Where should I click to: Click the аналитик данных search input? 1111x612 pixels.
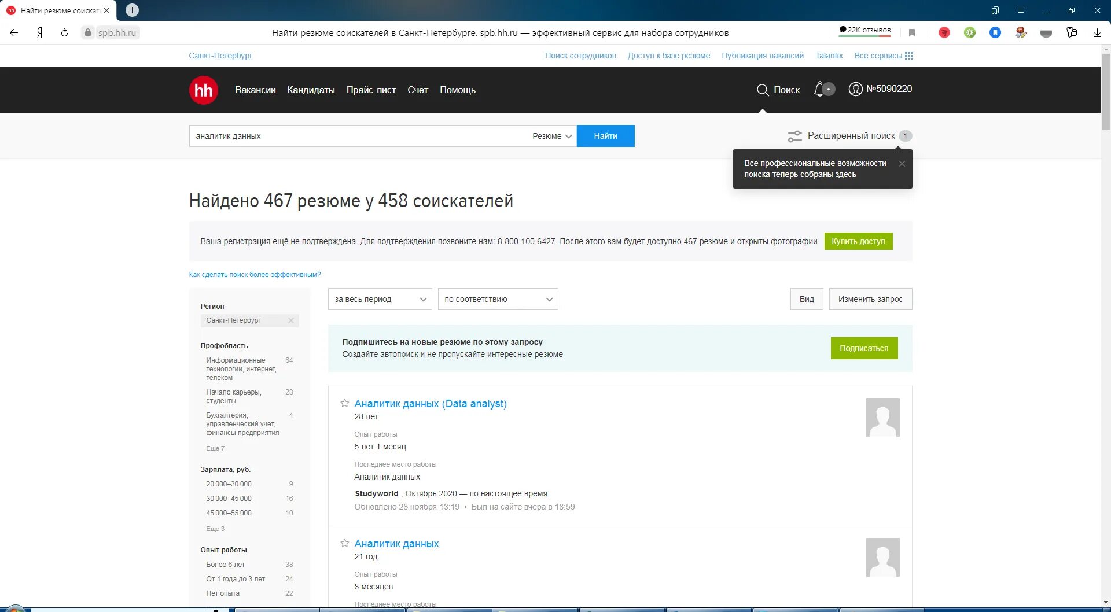click(359, 136)
